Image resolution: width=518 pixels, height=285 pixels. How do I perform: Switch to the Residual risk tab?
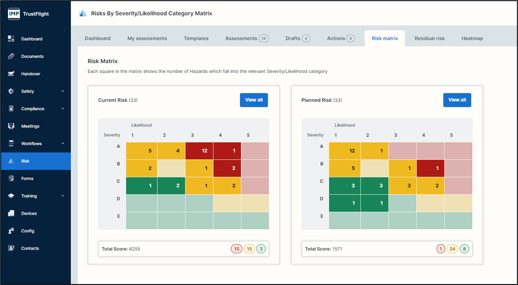429,38
